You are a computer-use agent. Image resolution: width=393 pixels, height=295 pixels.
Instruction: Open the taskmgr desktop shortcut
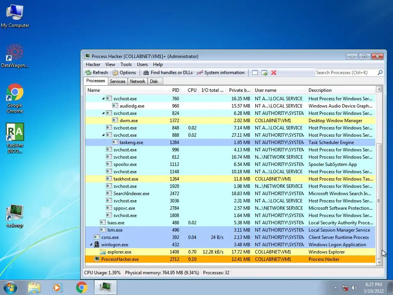pyautogui.click(x=15, y=216)
